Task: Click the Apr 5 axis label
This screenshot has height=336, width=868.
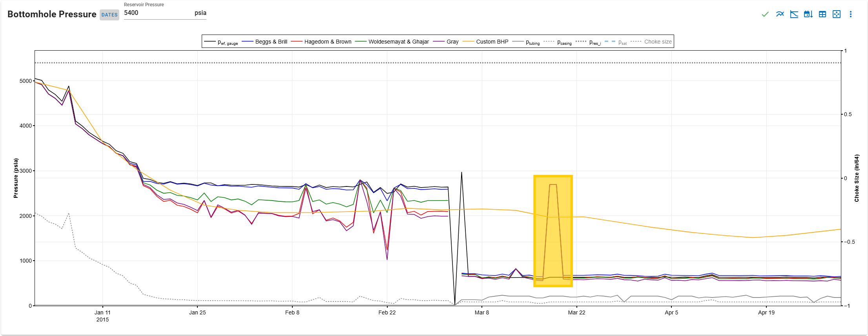Action: point(671,312)
